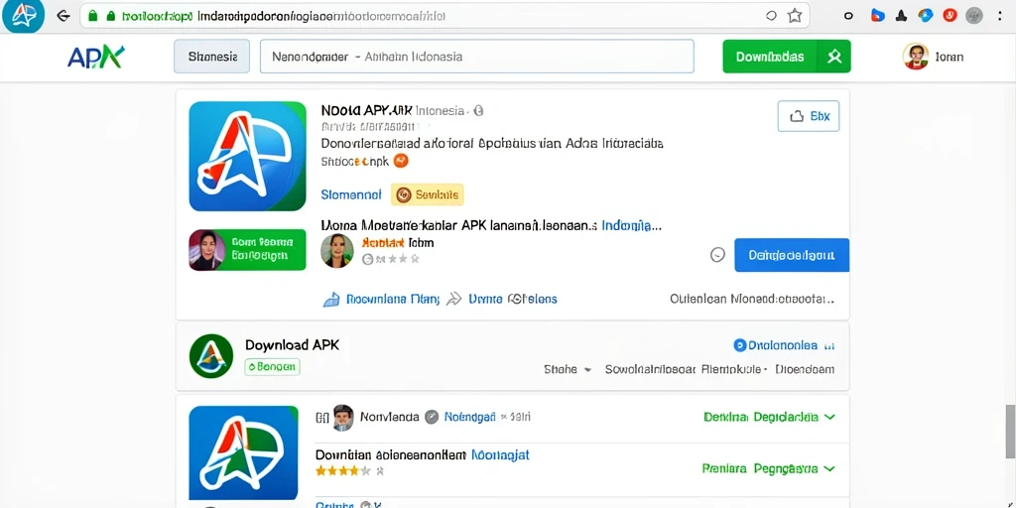Image resolution: width=1016 pixels, height=508 pixels.
Task: Click the Noonagjat link
Action: (x=500, y=454)
